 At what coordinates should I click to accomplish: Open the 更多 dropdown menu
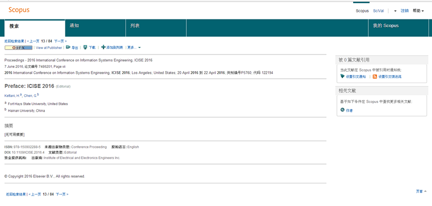pos(134,47)
